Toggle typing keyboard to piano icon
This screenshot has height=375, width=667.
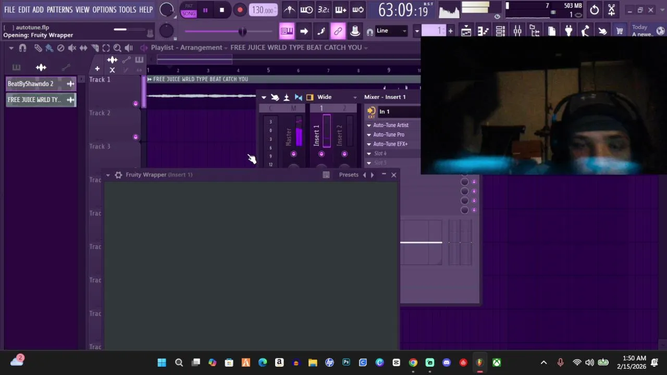(287, 31)
